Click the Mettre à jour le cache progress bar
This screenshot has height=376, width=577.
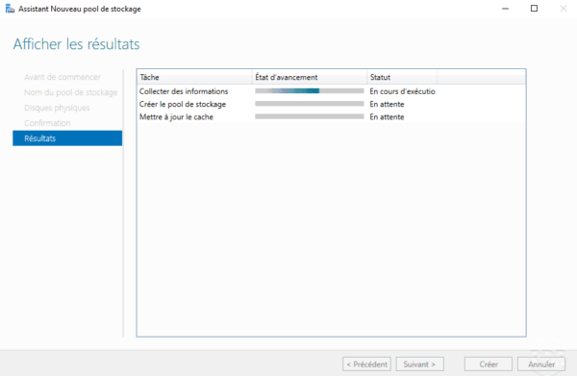[310, 116]
